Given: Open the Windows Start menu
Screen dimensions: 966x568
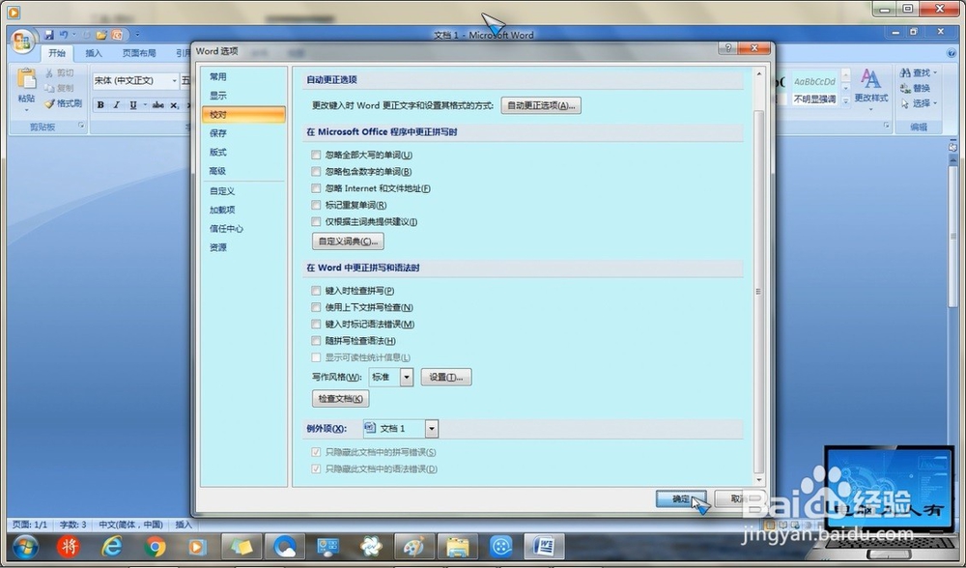Looking at the screenshot, I should coord(25,547).
